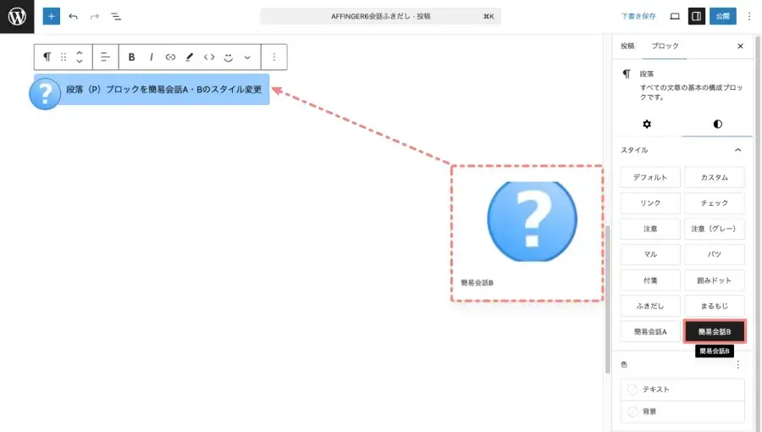The width and height of the screenshot is (762, 432).
Task: Select the 簡易会話B style
Action: pos(714,332)
